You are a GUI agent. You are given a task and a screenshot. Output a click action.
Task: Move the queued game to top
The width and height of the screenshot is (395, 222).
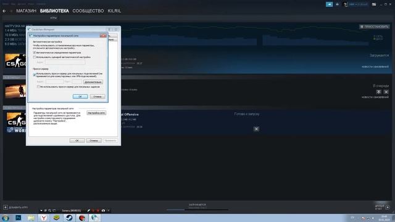click(x=378, y=92)
